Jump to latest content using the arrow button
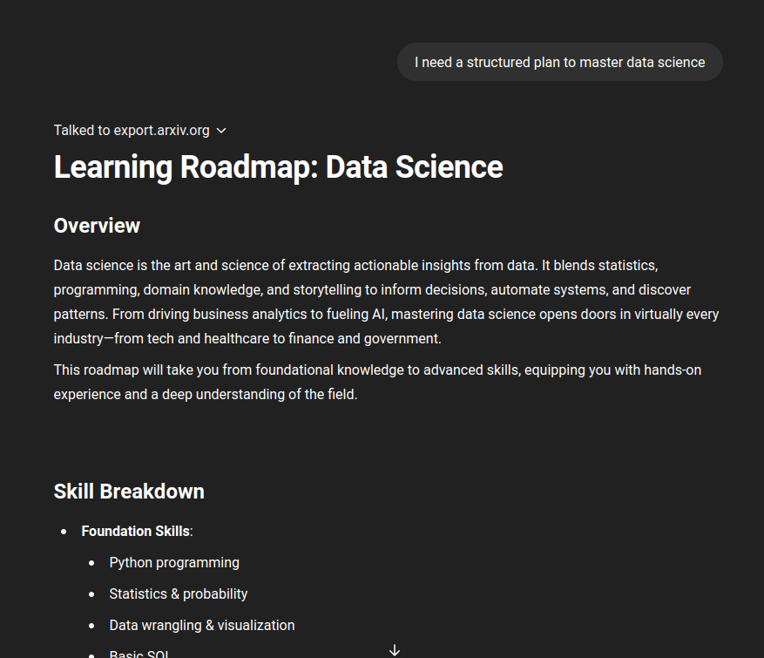This screenshot has width=764, height=658. click(395, 649)
